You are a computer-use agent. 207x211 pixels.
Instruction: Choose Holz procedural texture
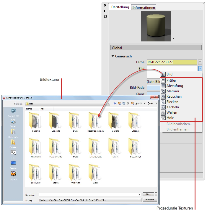coord(181,118)
